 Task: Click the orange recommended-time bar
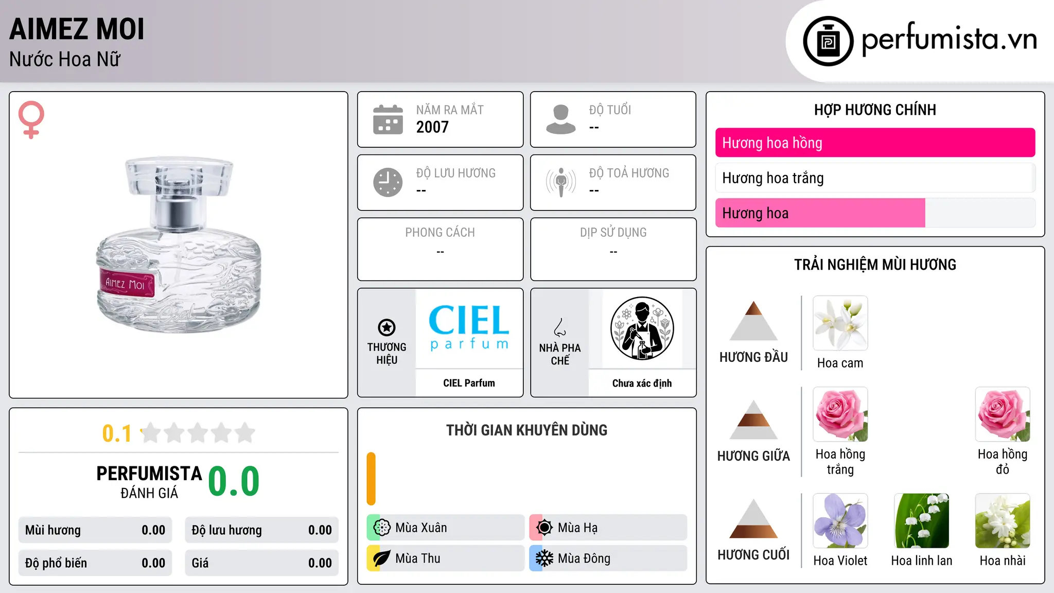click(371, 479)
